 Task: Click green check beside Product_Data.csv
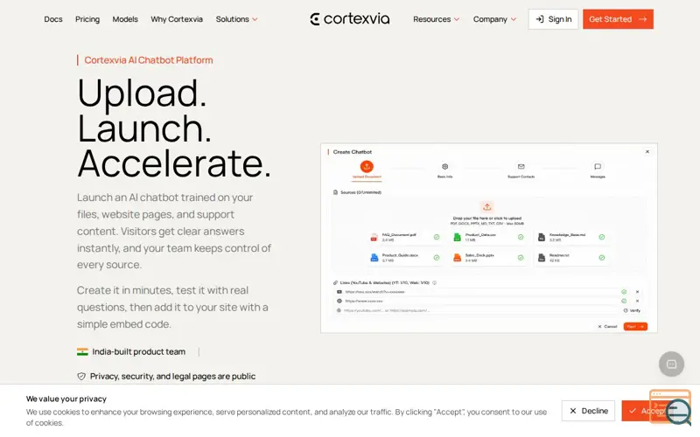coord(521,237)
